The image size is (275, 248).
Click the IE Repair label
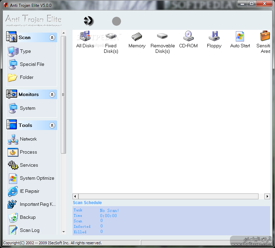coord(30,191)
